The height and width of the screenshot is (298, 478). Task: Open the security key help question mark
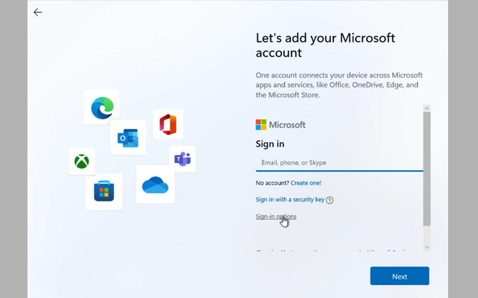tap(330, 200)
